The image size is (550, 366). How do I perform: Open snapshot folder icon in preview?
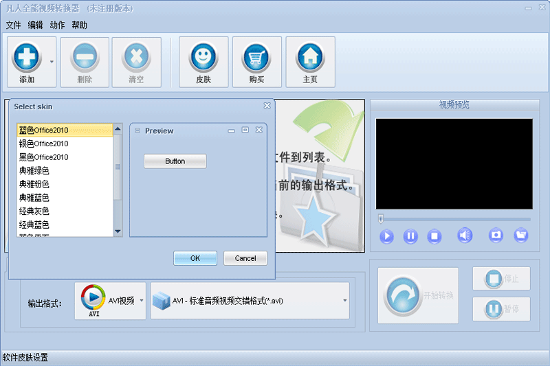(521, 235)
